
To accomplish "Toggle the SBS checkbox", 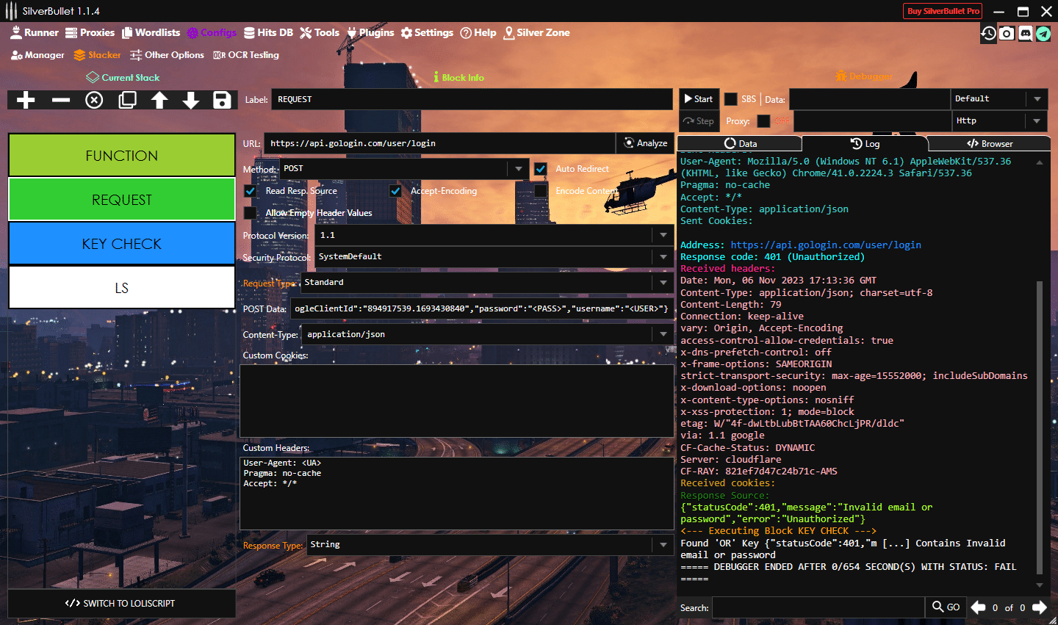I will [x=731, y=99].
